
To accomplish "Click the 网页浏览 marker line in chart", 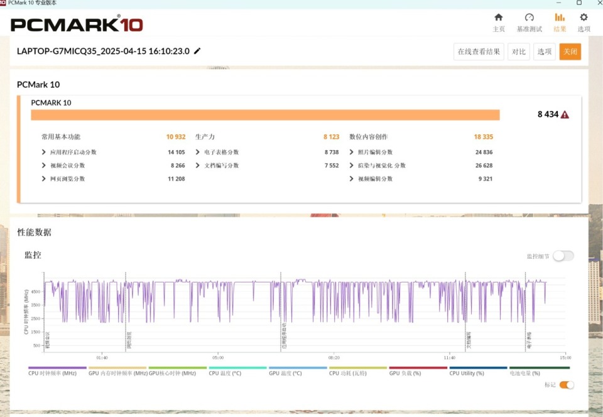I will coord(126,311).
